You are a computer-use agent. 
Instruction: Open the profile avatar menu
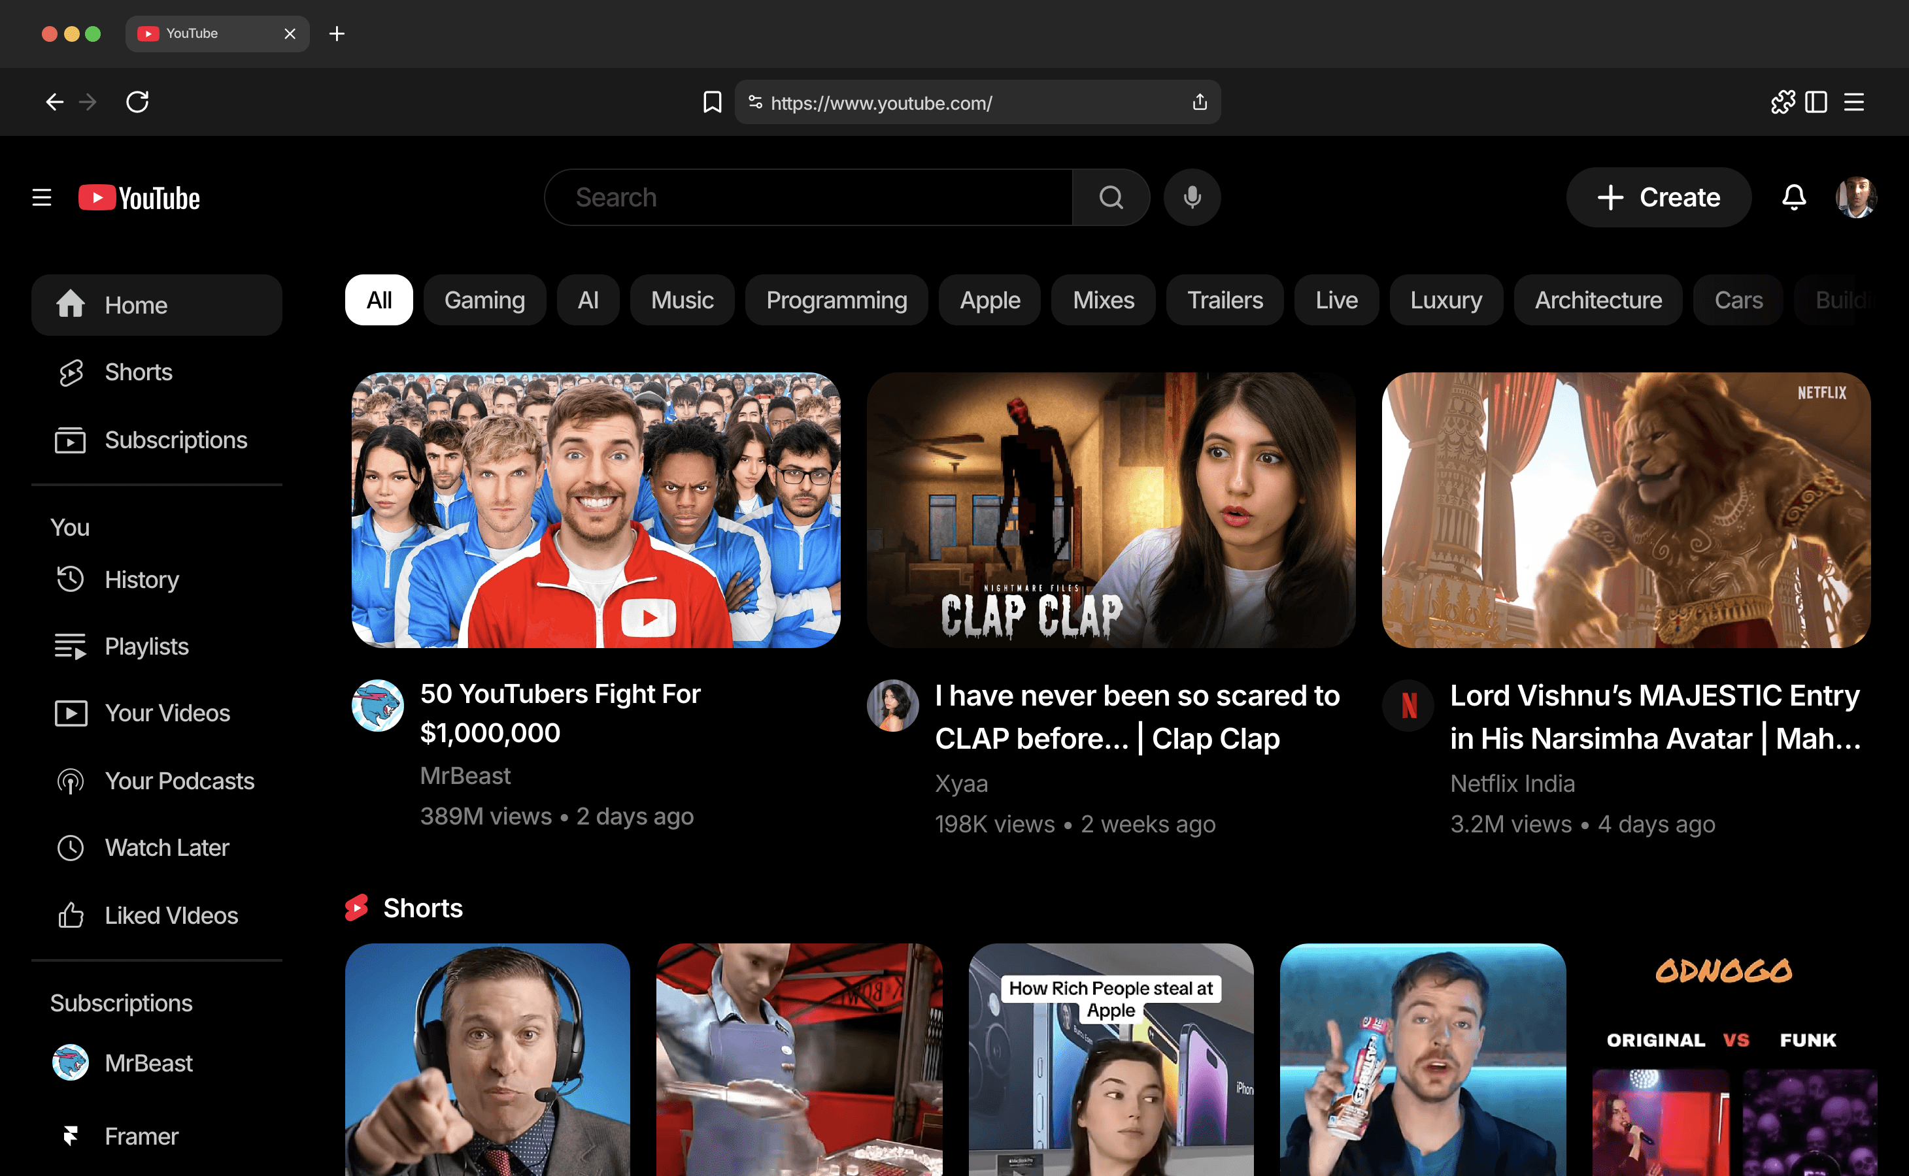pyautogui.click(x=1856, y=197)
